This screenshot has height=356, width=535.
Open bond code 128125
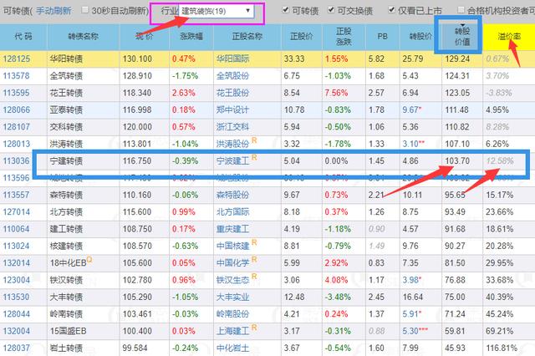point(17,58)
